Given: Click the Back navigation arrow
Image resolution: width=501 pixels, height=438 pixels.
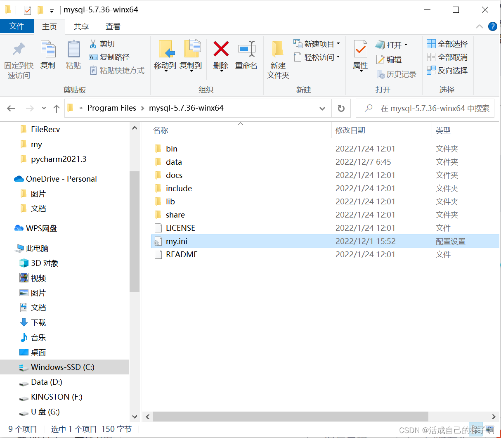Looking at the screenshot, I should 11,108.
